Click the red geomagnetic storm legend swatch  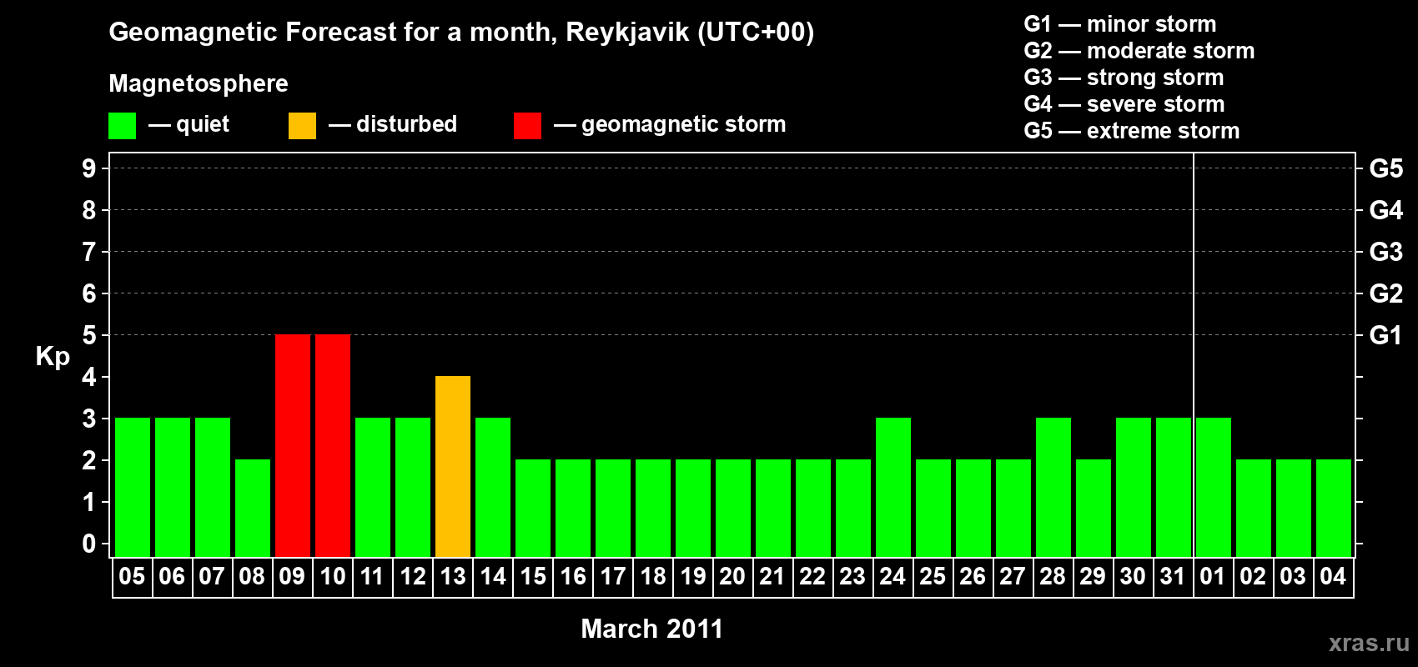527,126
